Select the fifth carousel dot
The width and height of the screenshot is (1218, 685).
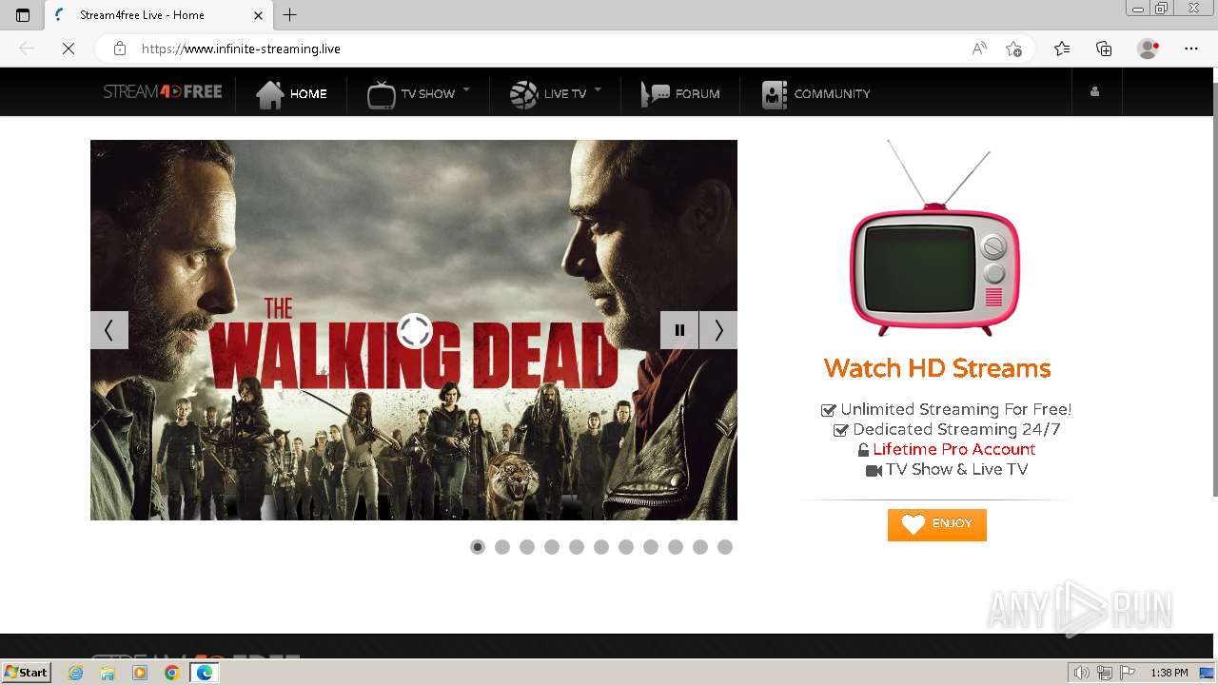point(577,547)
